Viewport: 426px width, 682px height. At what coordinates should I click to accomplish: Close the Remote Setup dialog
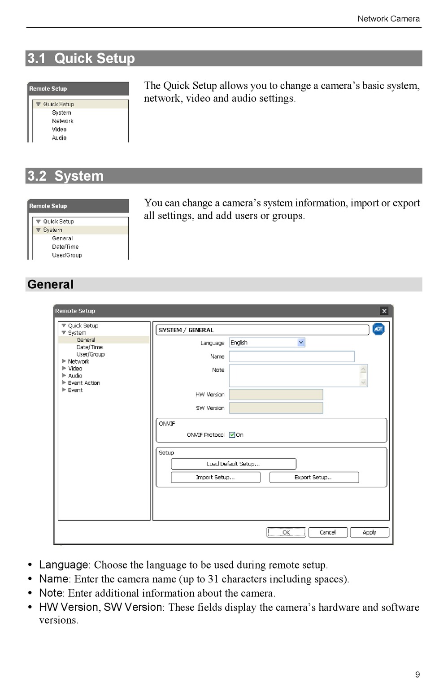click(x=384, y=311)
